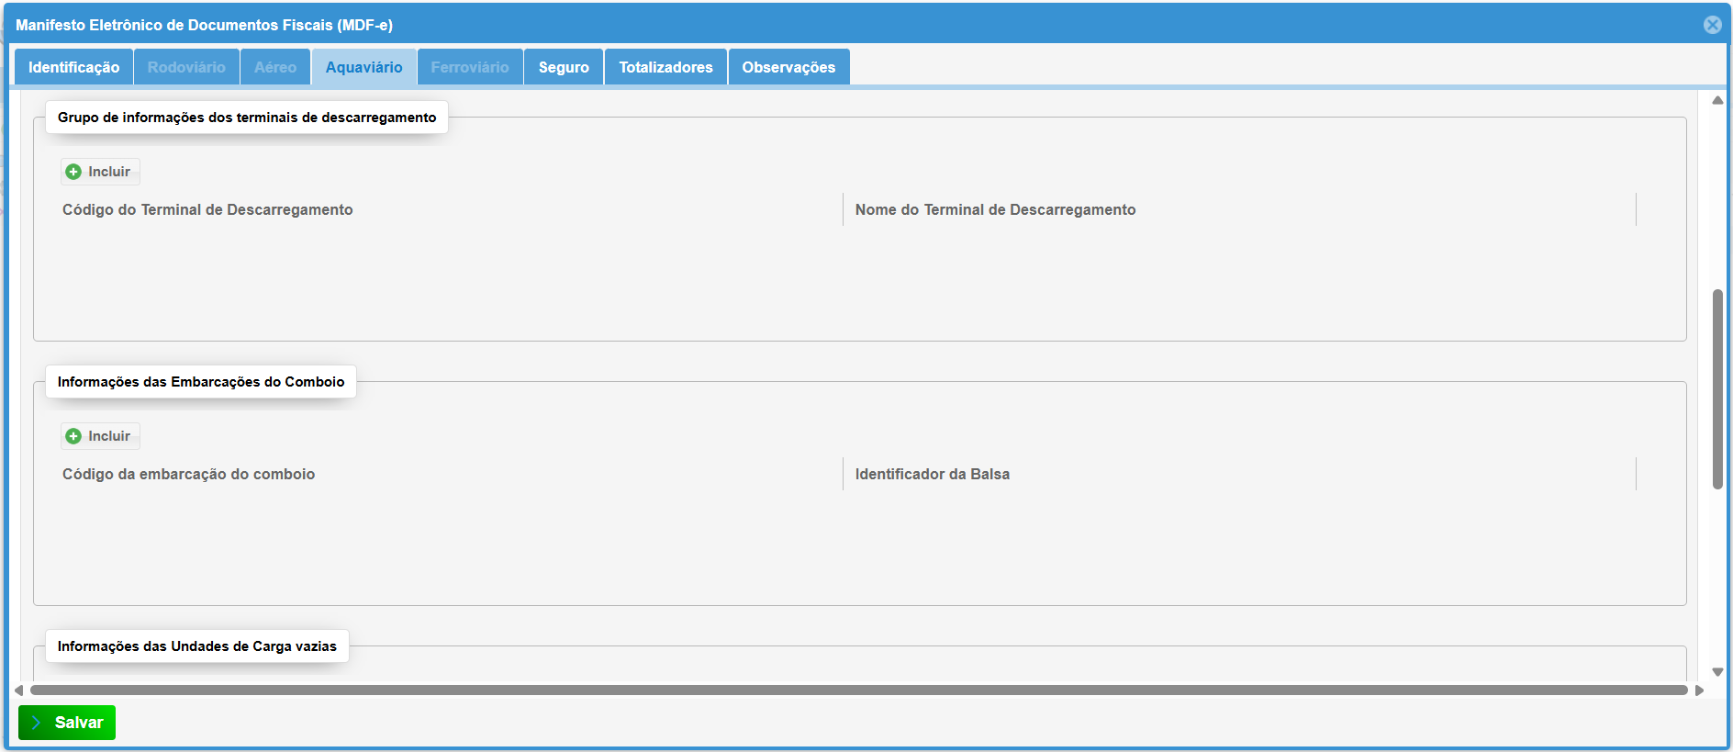
Task: Click vertical scrollbar up arrow
Action: [1717, 100]
